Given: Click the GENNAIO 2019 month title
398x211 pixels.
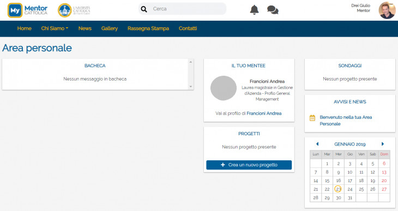Looking at the screenshot, I should pos(350,144).
